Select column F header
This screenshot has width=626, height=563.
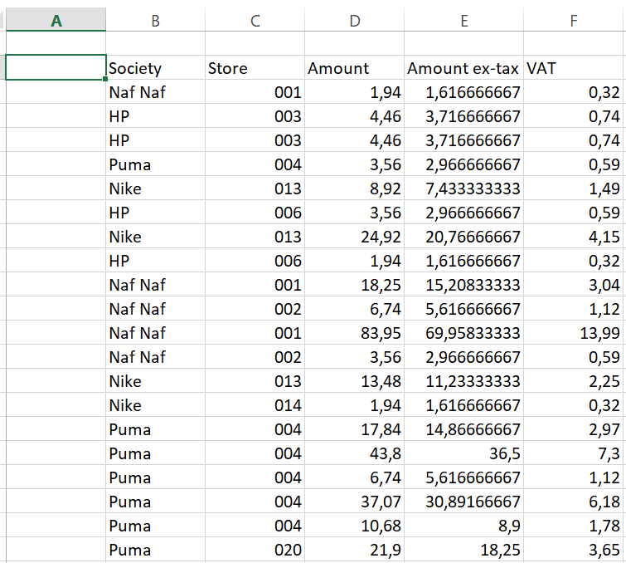pyautogui.click(x=574, y=20)
